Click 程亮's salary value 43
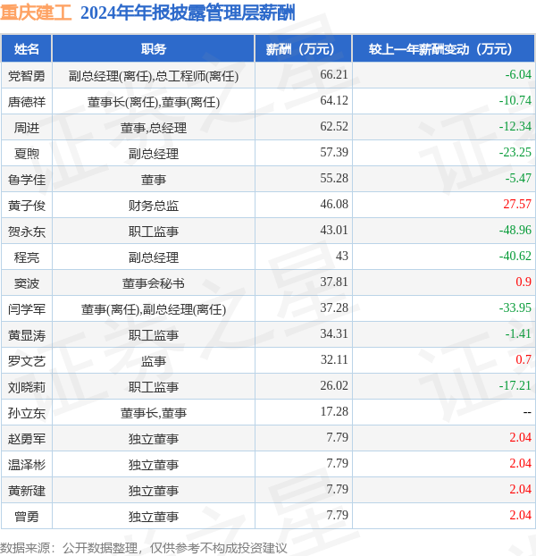Viewport: 536px width, 556px height. point(342,256)
